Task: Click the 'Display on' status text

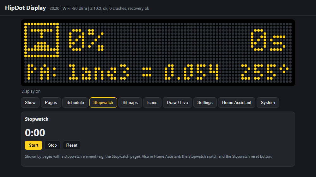Action: 31,91
